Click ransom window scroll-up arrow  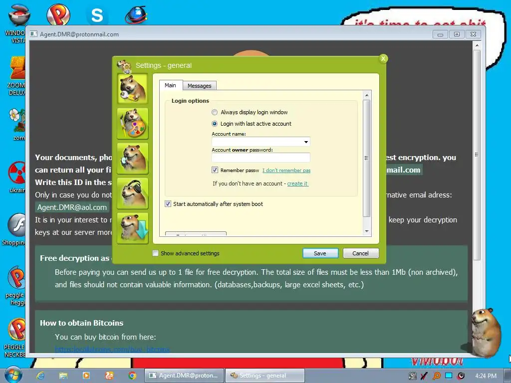coord(477,45)
